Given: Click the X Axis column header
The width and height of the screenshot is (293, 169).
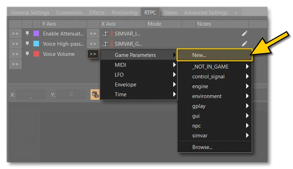Looking at the screenshot, I should tap(123, 24).
